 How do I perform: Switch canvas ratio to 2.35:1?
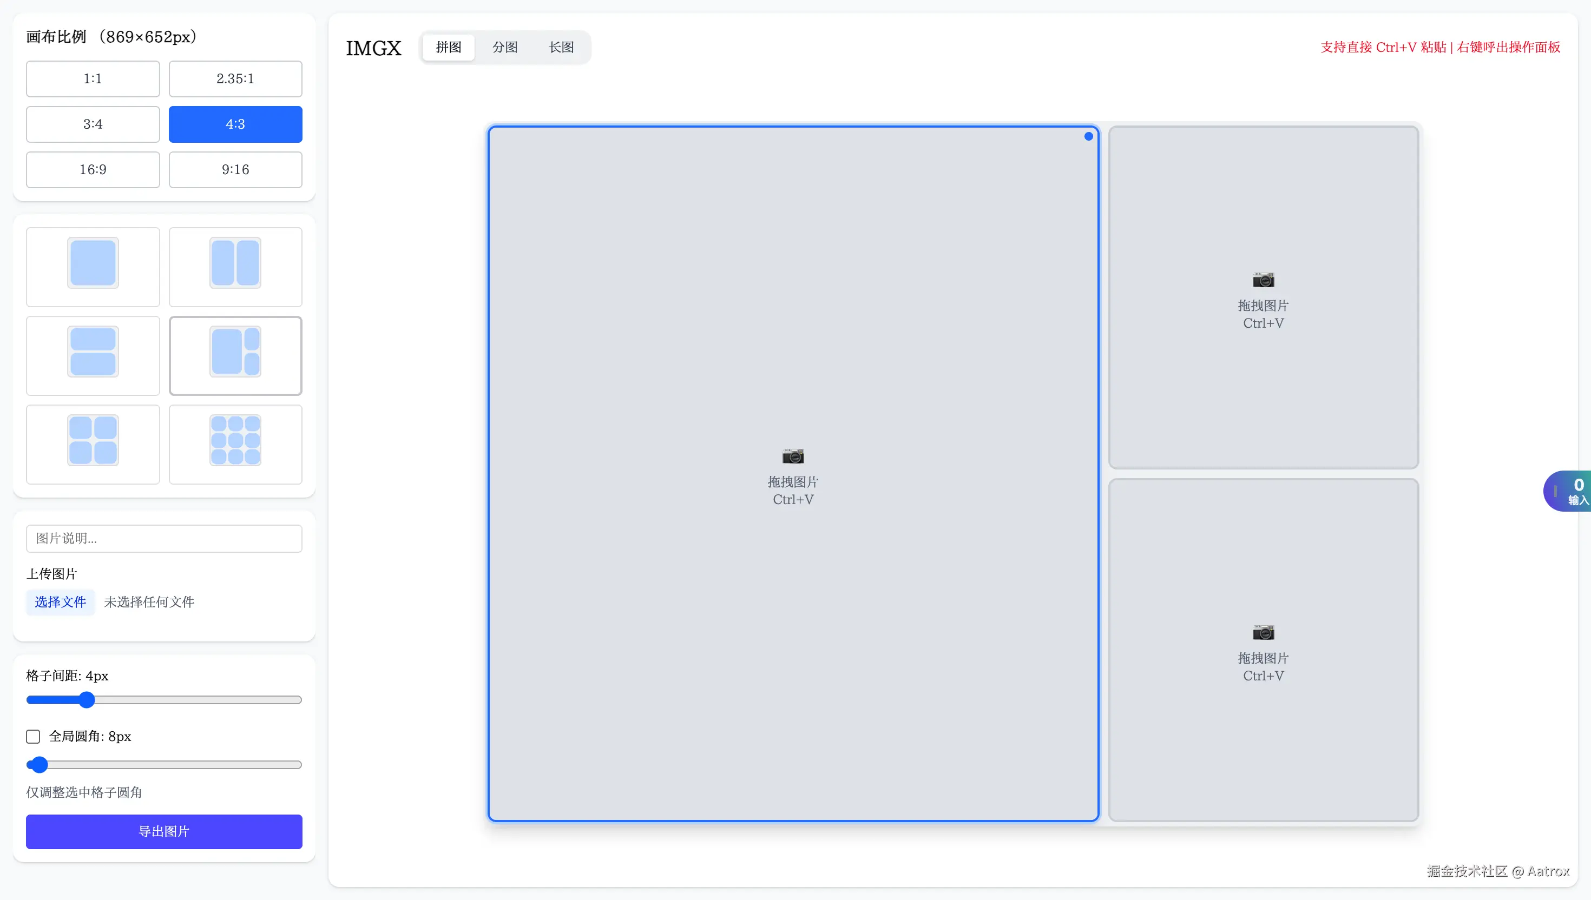pyautogui.click(x=235, y=78)
